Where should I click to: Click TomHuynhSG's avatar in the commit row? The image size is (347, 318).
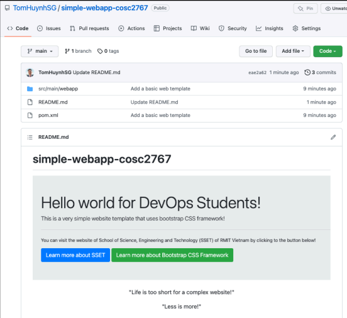click(x=30, y=72)
